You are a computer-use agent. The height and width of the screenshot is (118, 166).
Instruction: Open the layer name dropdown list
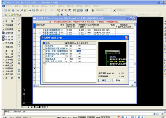pyautogui.click(x=54, y=15)
